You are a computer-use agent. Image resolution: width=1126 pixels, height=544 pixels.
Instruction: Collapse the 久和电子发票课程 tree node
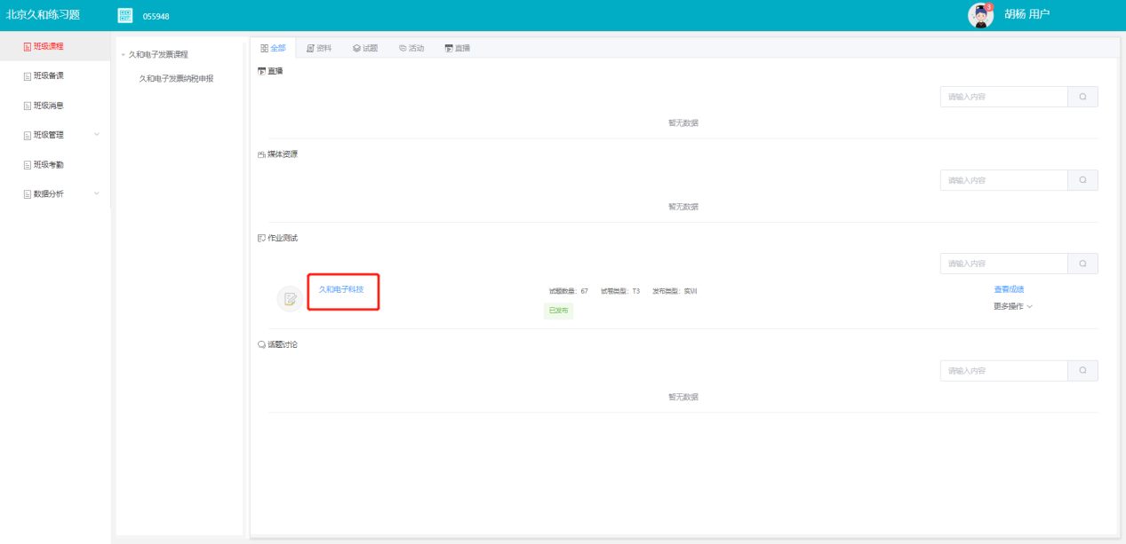coord(123,55)
